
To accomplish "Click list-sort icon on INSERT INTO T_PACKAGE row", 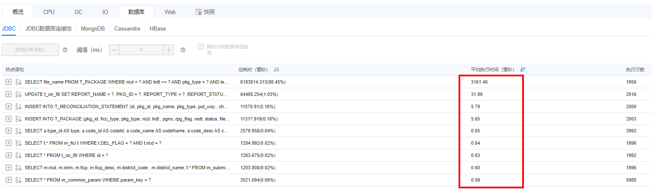I will pos(18,119).
